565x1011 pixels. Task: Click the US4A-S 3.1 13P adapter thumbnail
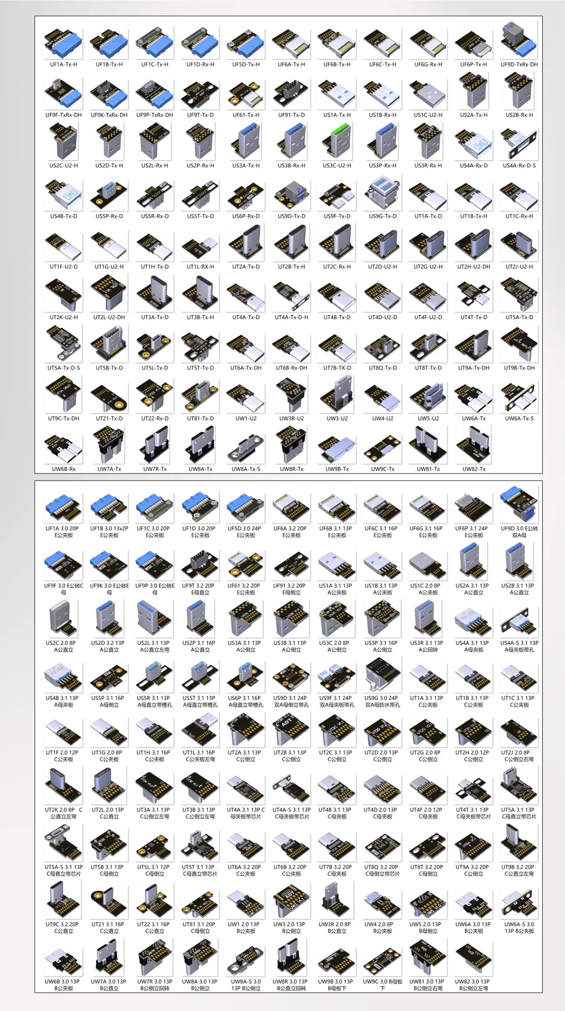pos(519,621)
